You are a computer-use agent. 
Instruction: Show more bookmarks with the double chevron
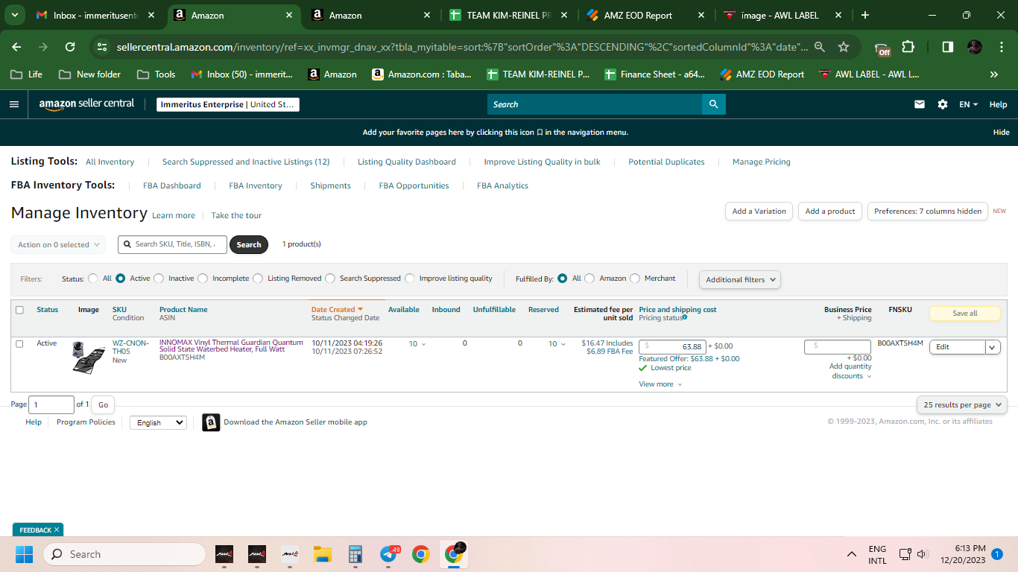[993, 74]
